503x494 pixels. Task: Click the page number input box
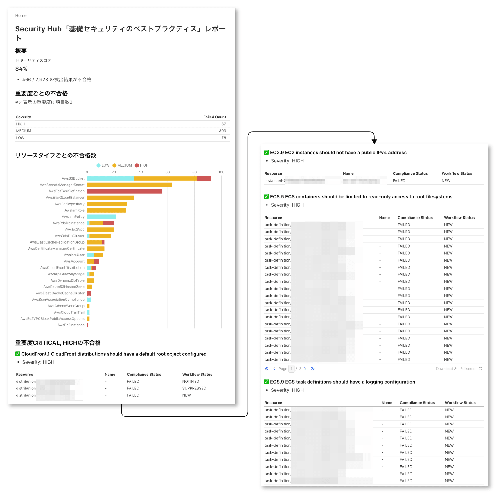click(x=292, y=369)
